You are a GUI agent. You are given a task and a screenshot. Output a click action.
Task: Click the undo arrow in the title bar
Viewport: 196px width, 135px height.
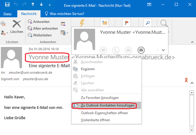16,4
